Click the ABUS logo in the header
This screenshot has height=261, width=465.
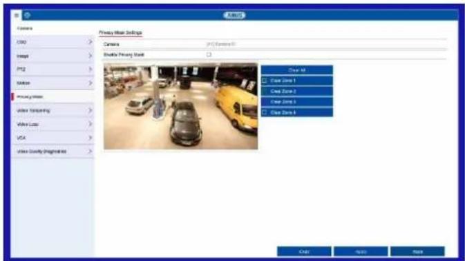tap(234, 15)
